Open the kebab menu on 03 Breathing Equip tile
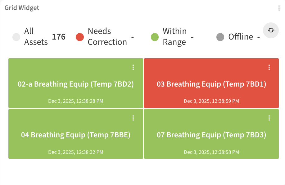This screenshot has height=185, width=285. click(x=269, y=67)
